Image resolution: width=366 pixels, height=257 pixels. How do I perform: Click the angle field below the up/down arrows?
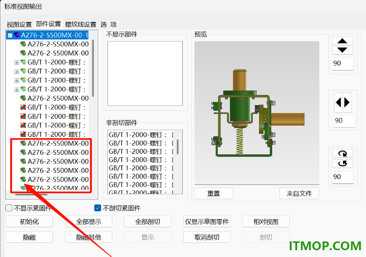(343, 64)
